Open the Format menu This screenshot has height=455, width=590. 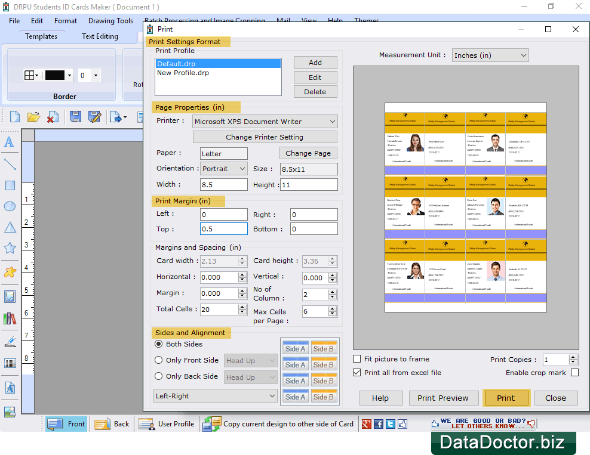coord(66,21)
